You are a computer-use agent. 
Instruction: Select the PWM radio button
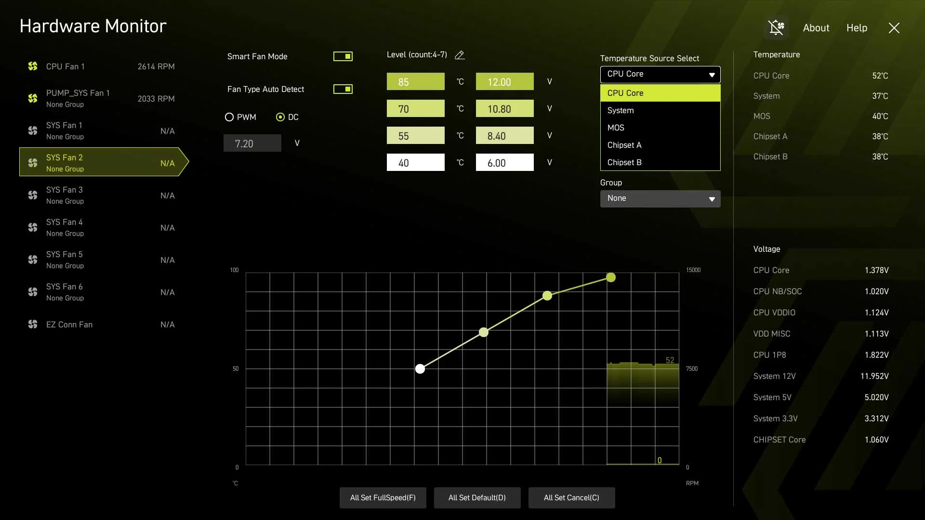coord(229,117)
